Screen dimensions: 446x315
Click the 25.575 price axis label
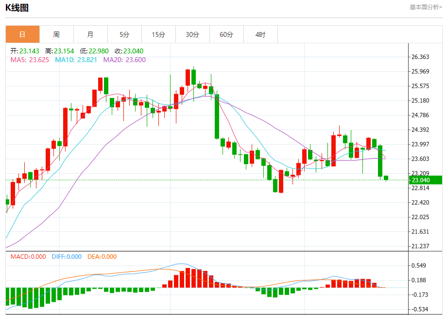click(x=420, y=86)
